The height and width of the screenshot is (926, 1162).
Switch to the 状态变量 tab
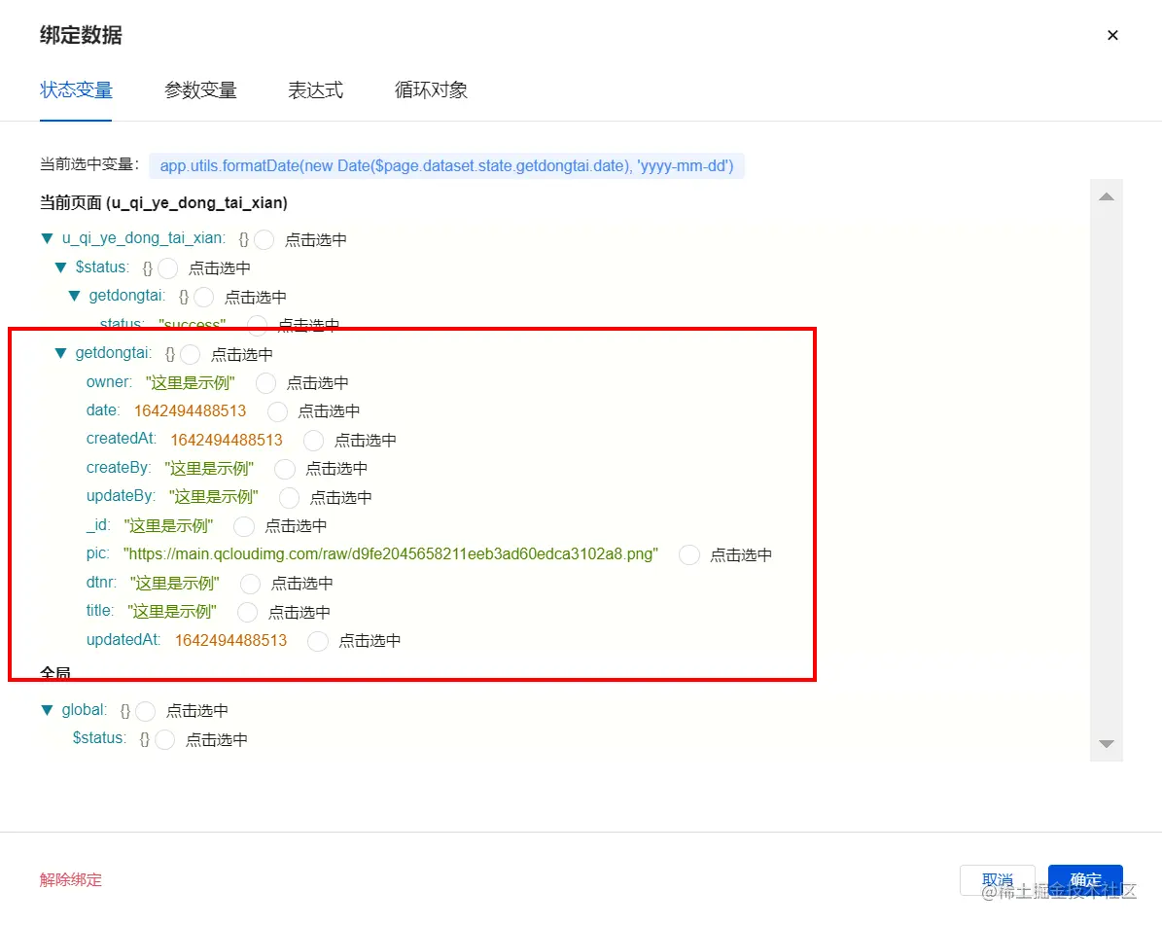coord(76,90)
